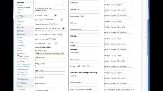
Task: Open the Widgets menu item
Action: click(x=21, y=2)
